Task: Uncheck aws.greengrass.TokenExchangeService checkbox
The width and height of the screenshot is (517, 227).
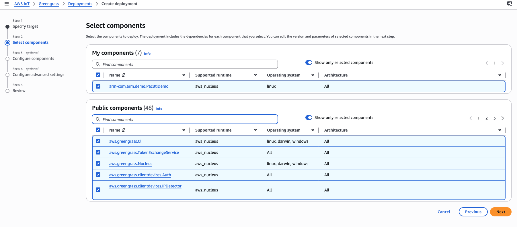Action: (x=98, y=152)
